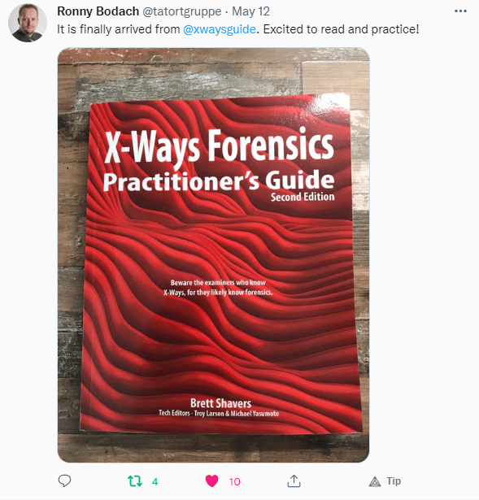
Task: Open the May 12 timestamp link
Action: tap(250, 11)
